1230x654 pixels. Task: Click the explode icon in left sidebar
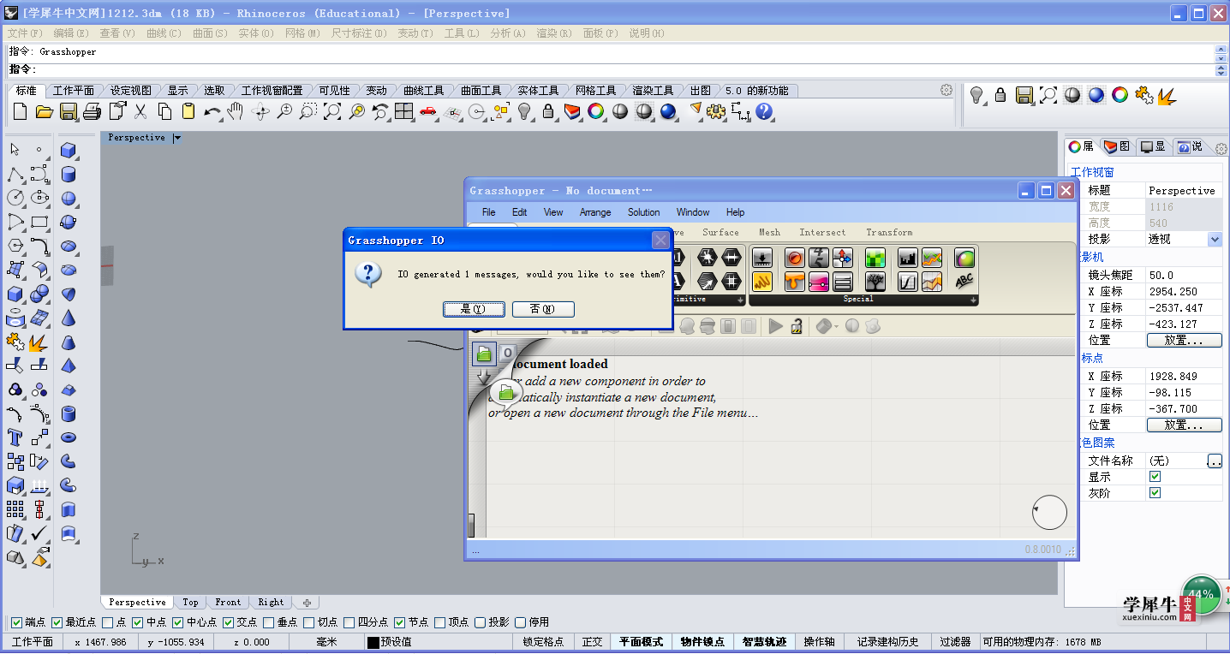(39, 342)
